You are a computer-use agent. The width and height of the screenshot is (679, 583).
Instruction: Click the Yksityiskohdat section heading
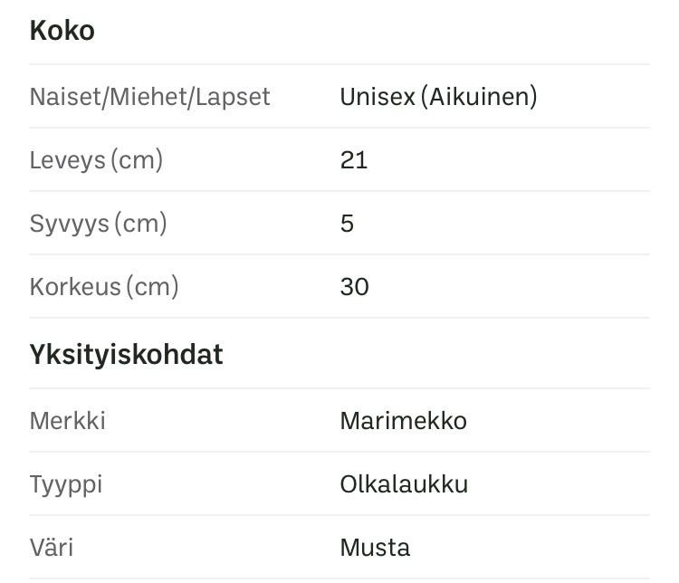[x=126, y=354]
